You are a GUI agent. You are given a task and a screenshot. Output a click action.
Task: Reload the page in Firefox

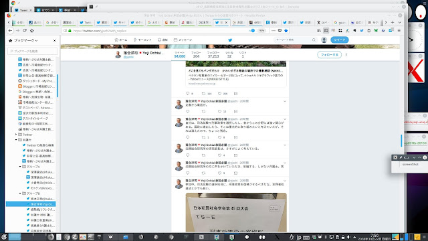(25, 31)
